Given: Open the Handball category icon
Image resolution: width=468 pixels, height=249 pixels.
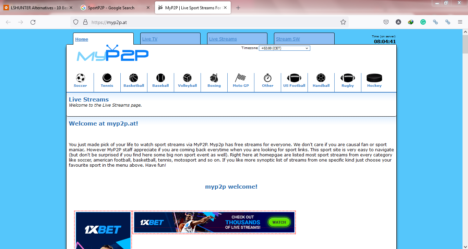Looking at the screenshot, I should coord(321,78).
